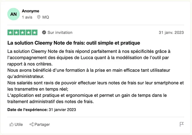Click the thumbs-up icon
This screenshot has width=192, height=135.
12,124
